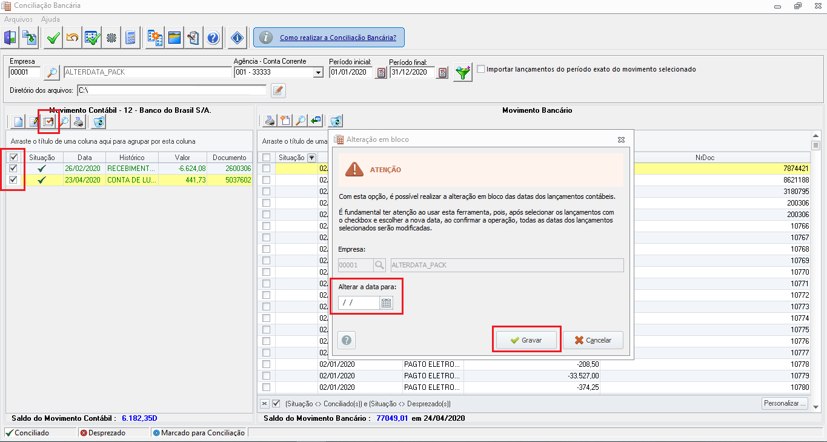Open the Arquivos menu

tap(18, 19)
